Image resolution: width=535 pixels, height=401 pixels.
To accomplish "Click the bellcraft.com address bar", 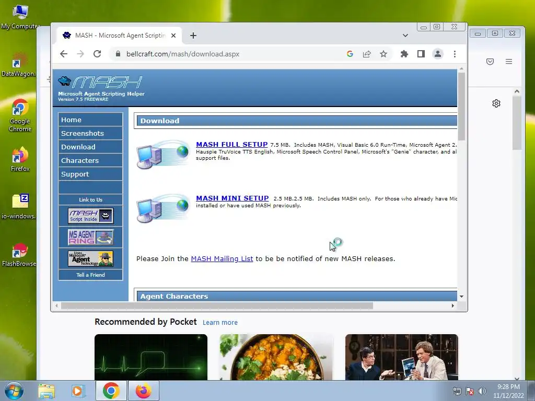I will pos(227,54).
